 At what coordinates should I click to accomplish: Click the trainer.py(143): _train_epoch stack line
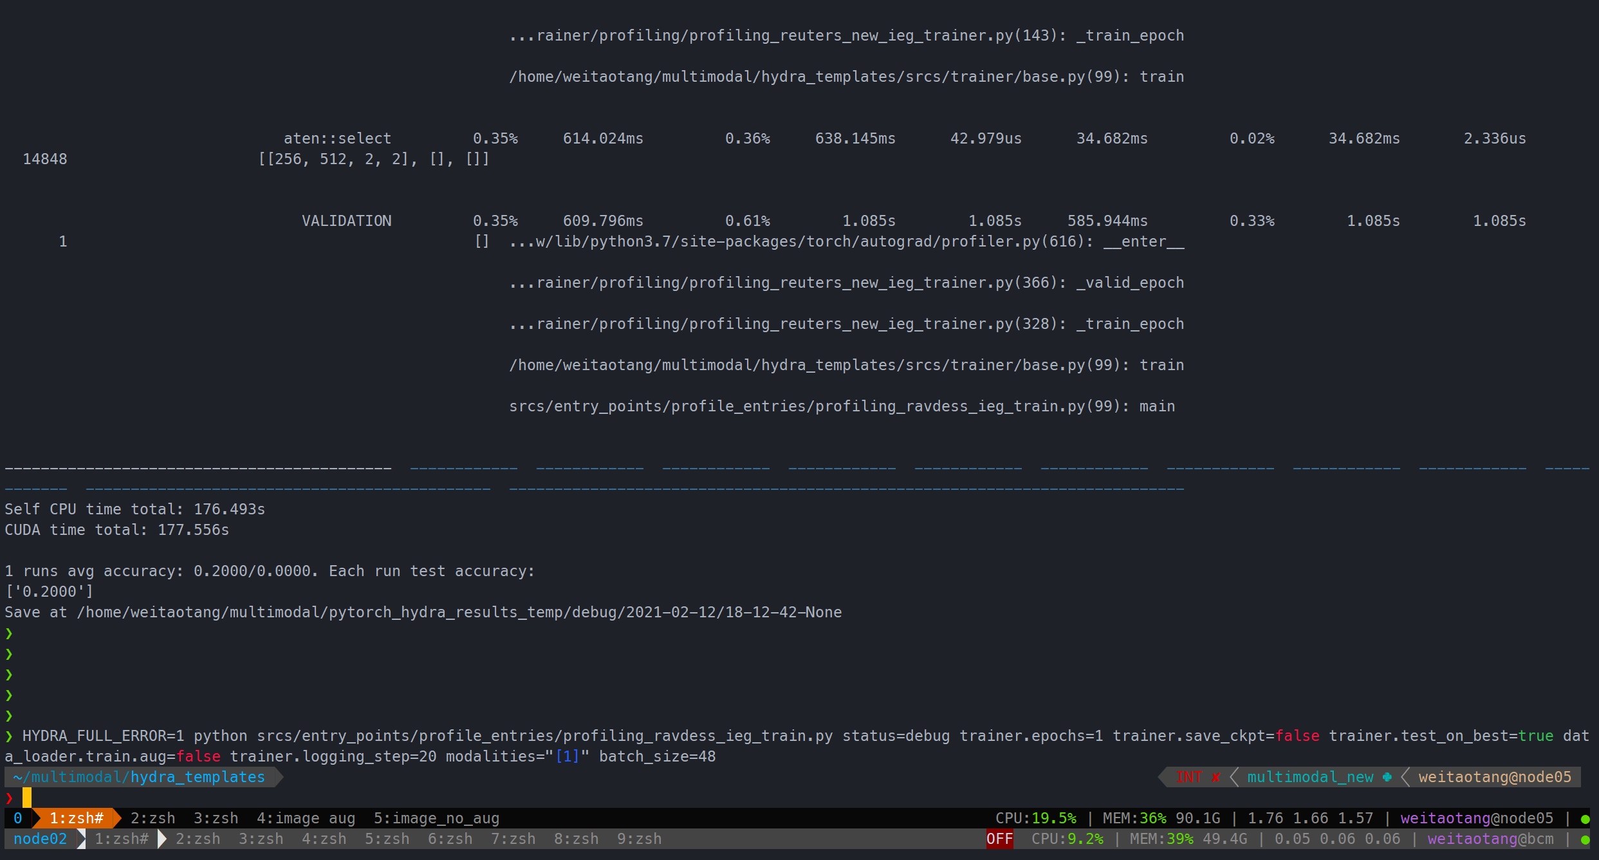coord(847,35)
